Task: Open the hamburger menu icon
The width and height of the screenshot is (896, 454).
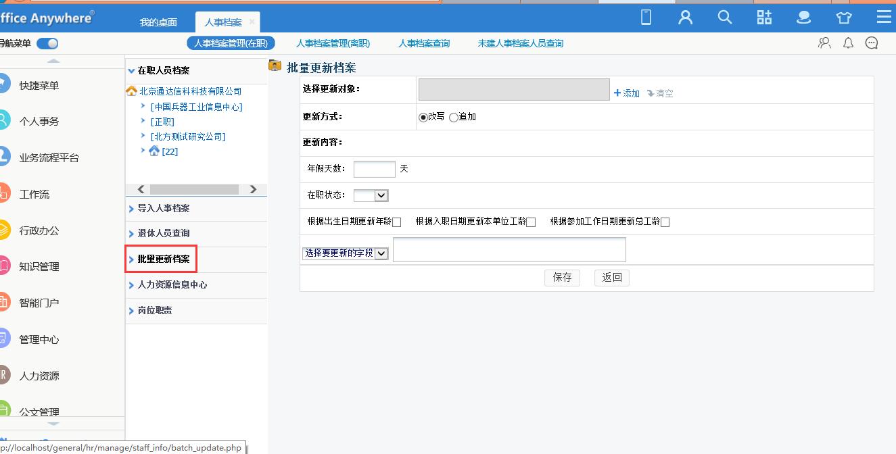Action: pyautogui.click(x=883, y=18)
